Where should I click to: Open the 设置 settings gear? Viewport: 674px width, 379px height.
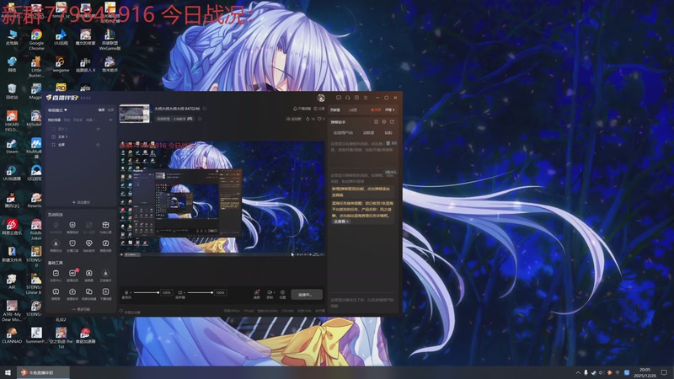(282, 294)
